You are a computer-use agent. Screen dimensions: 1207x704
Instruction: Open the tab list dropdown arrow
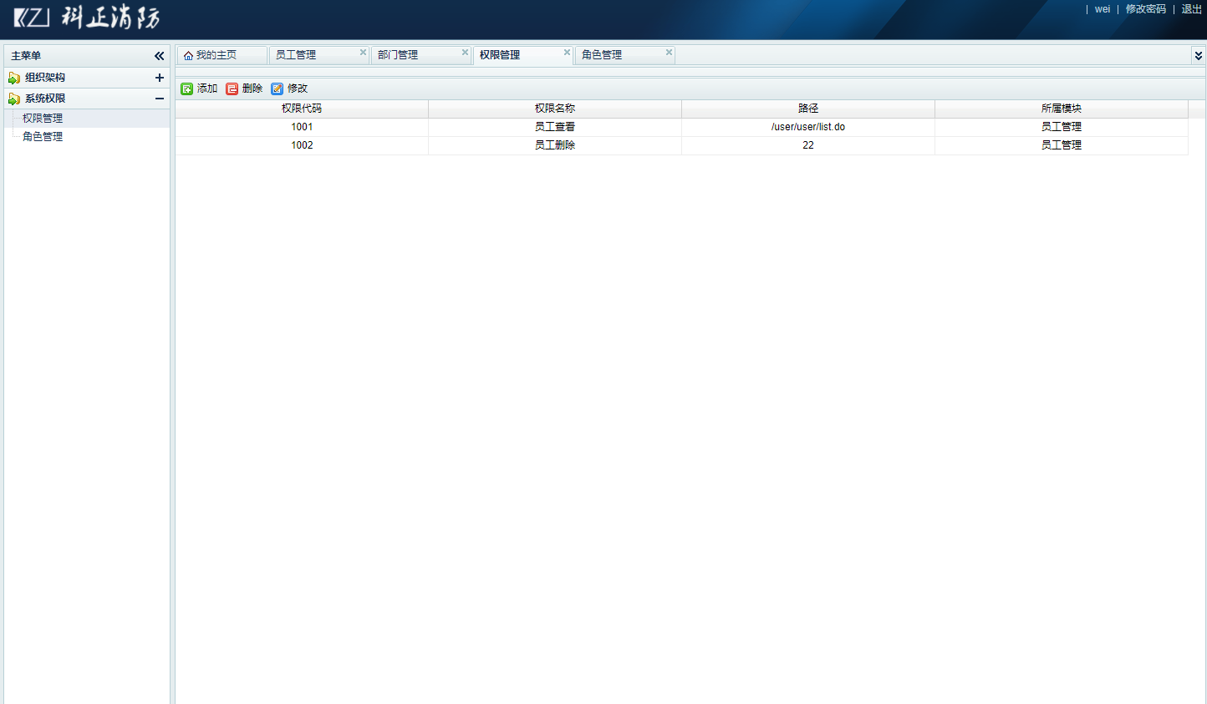coord(1199,55)
